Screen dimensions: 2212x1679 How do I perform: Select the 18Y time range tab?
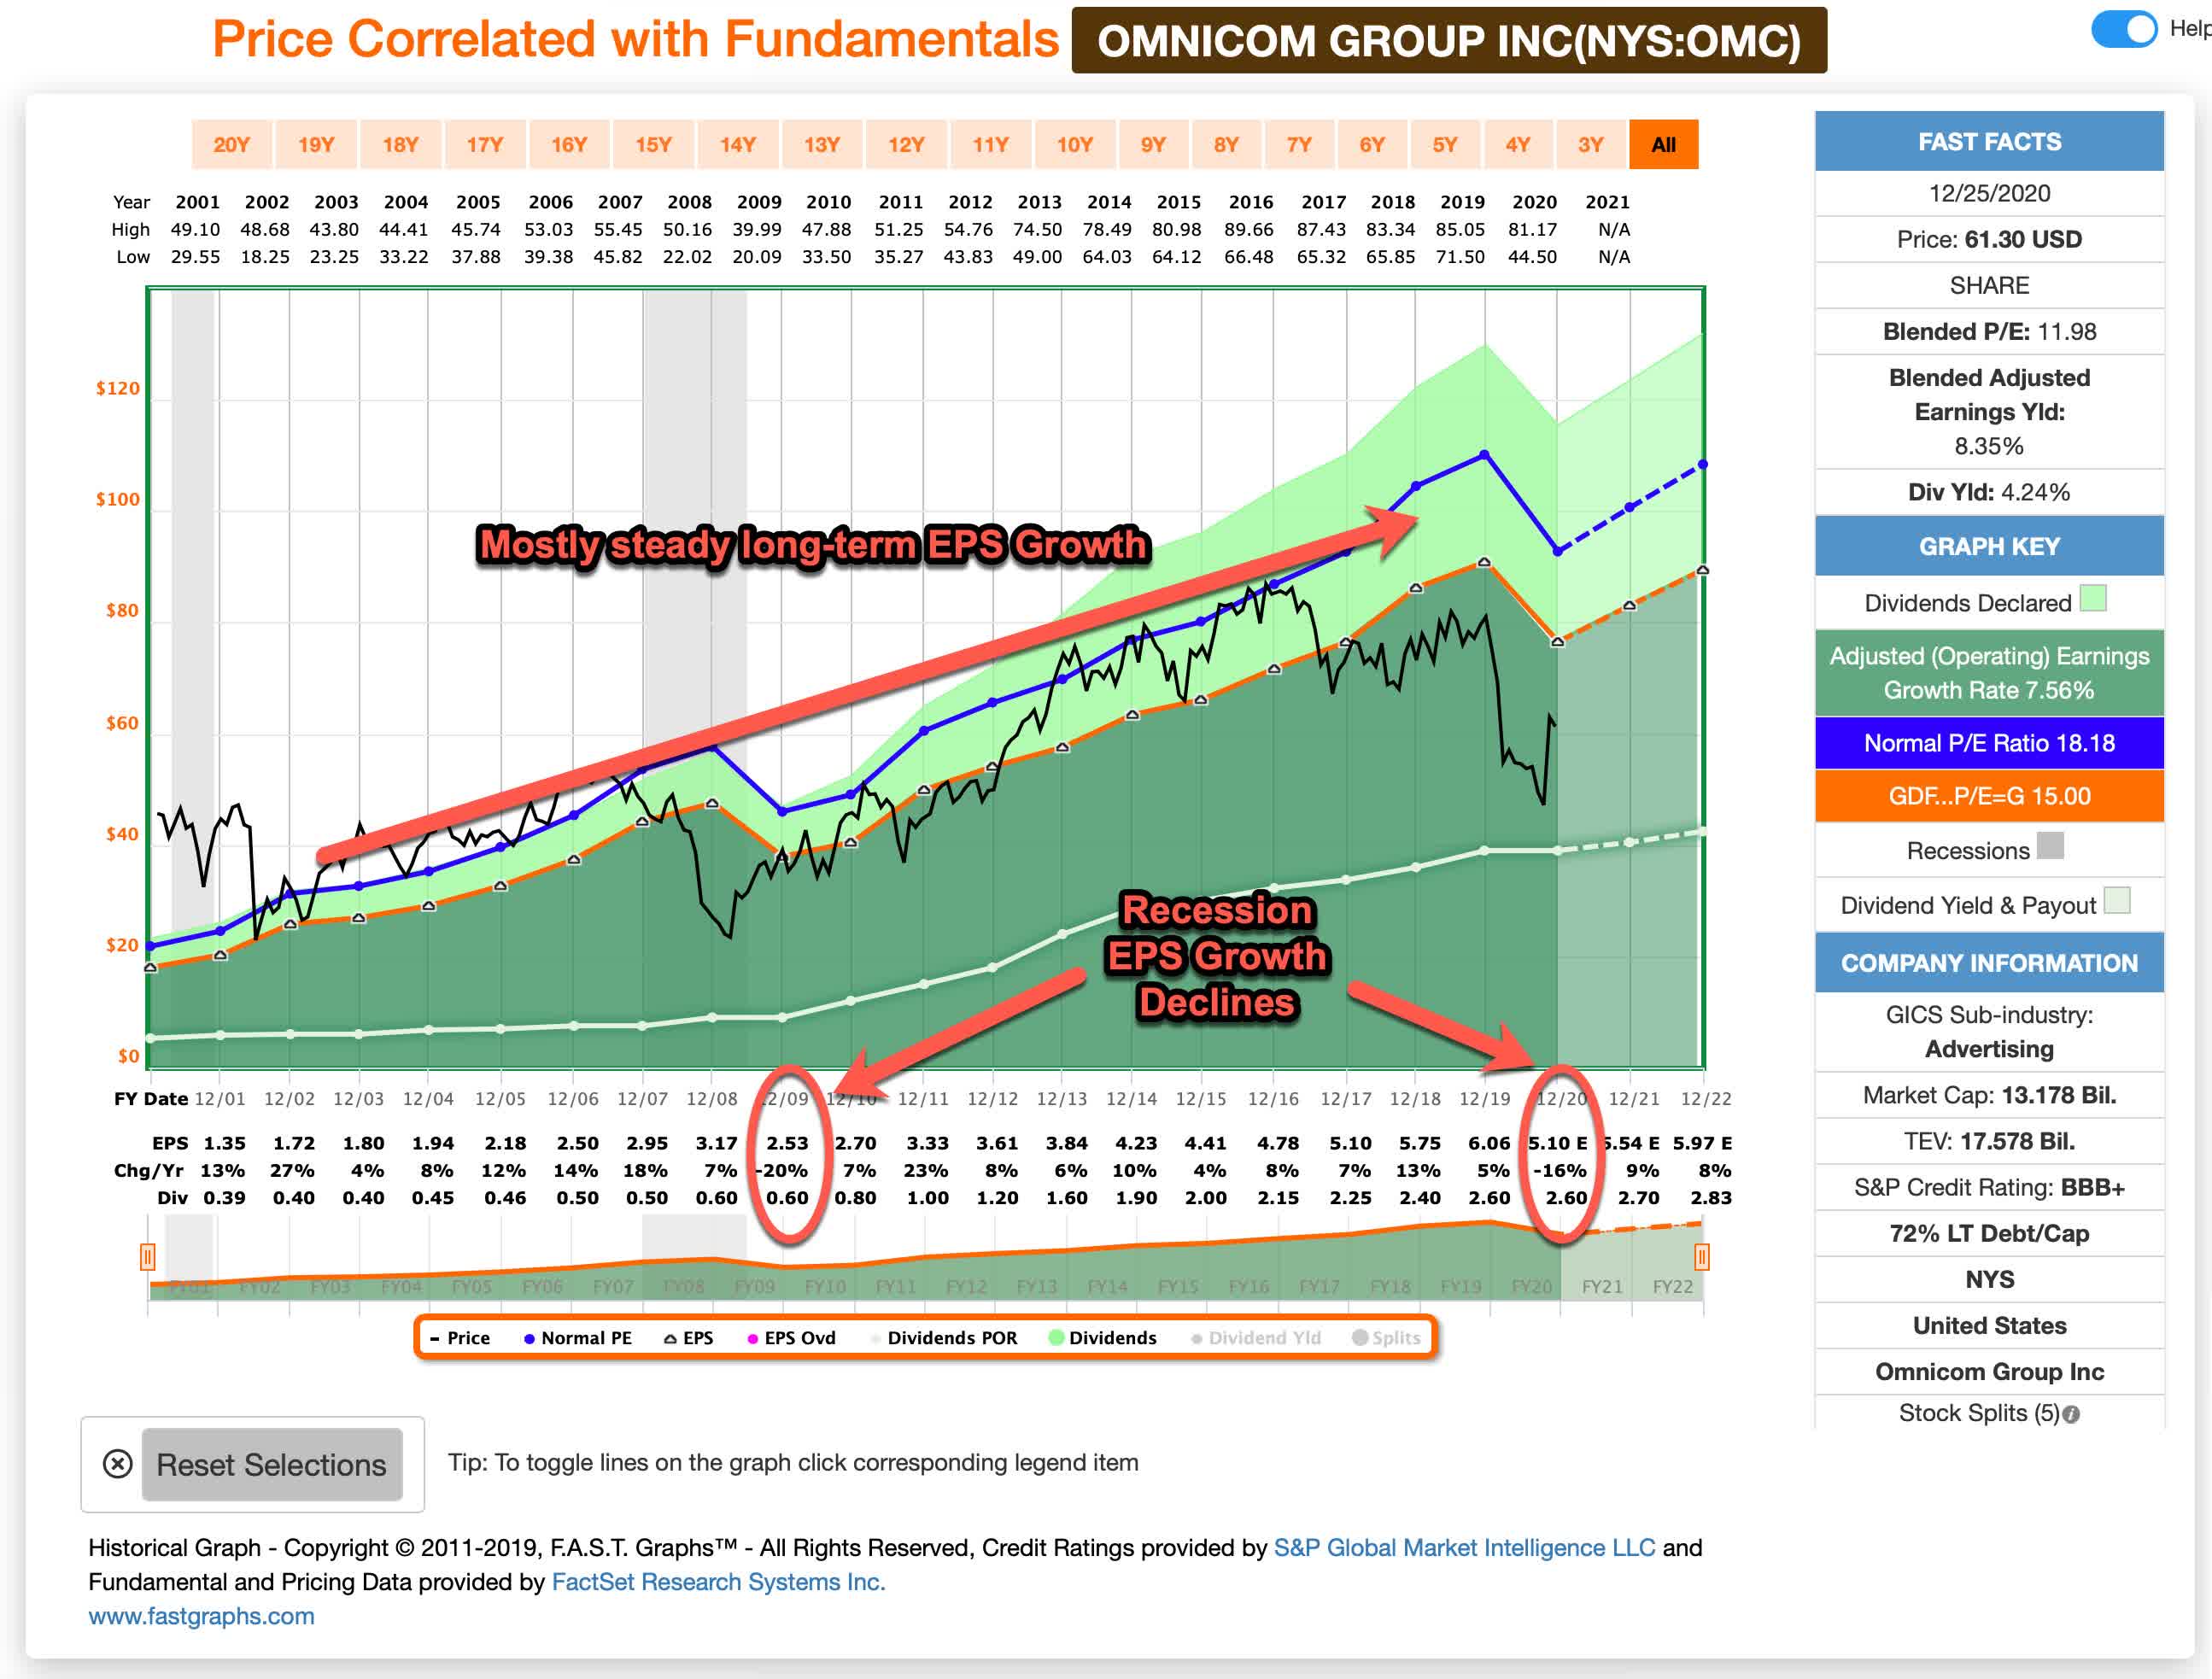point(400,144)
